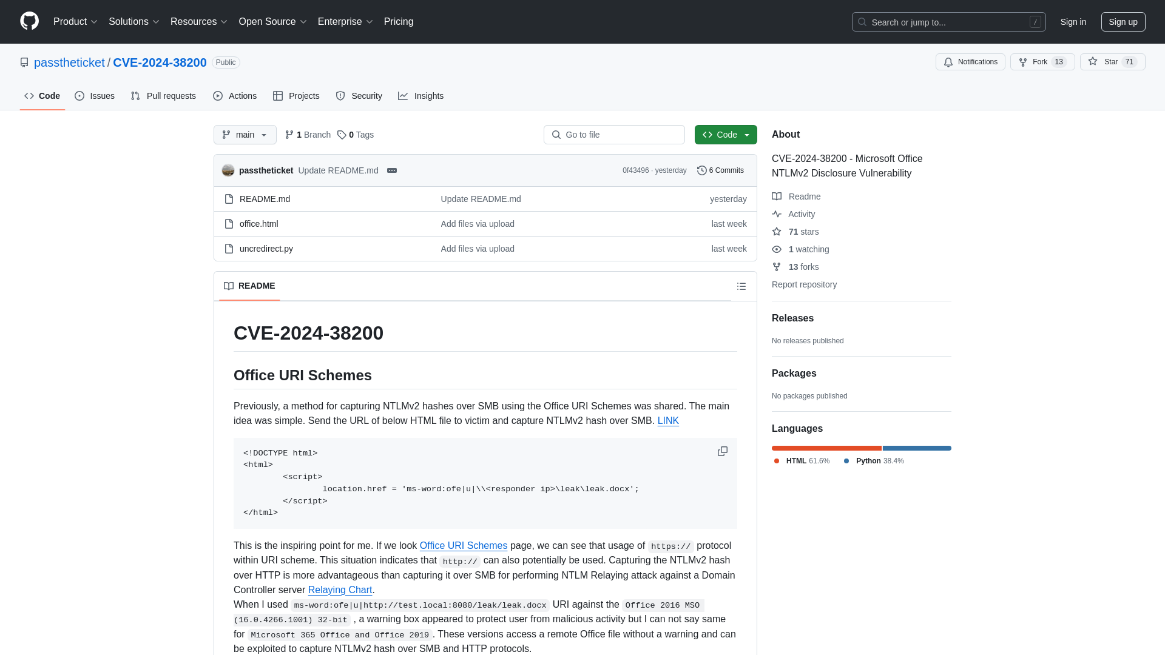Click the Notifications bell button
The height and width of the screenshot is (655, 1165).
(970, 62)
